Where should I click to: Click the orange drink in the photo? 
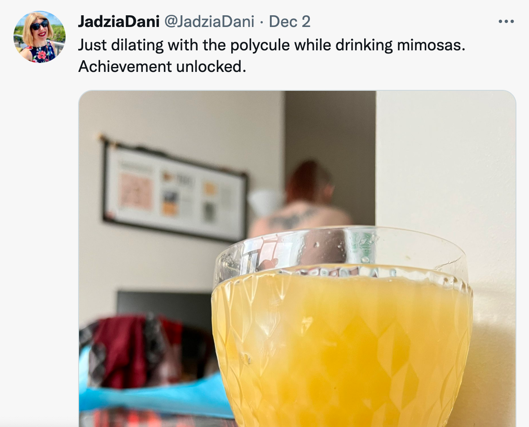click(x=343, y=348)
